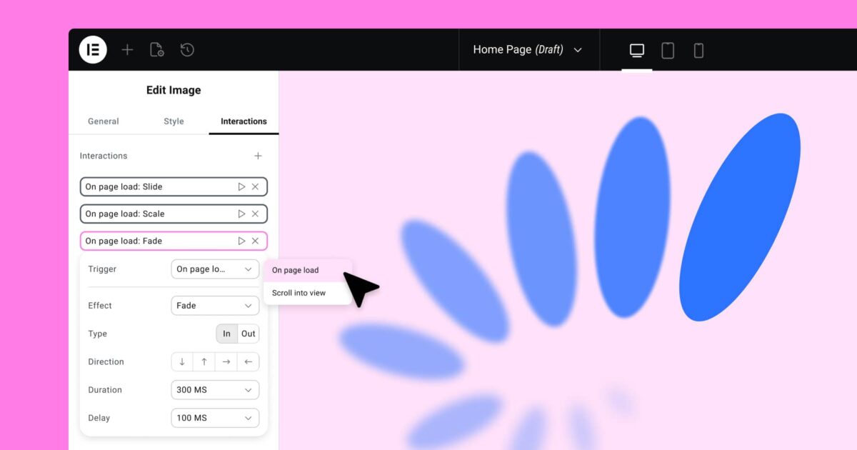Screen dimensions: 857x450
Task: Select the On page load: Slide item
Action: click(x=174, y=186)
